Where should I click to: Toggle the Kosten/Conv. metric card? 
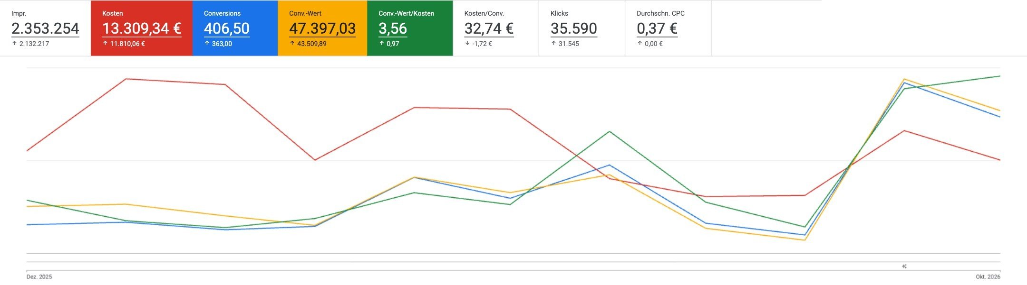pos(496,28)
